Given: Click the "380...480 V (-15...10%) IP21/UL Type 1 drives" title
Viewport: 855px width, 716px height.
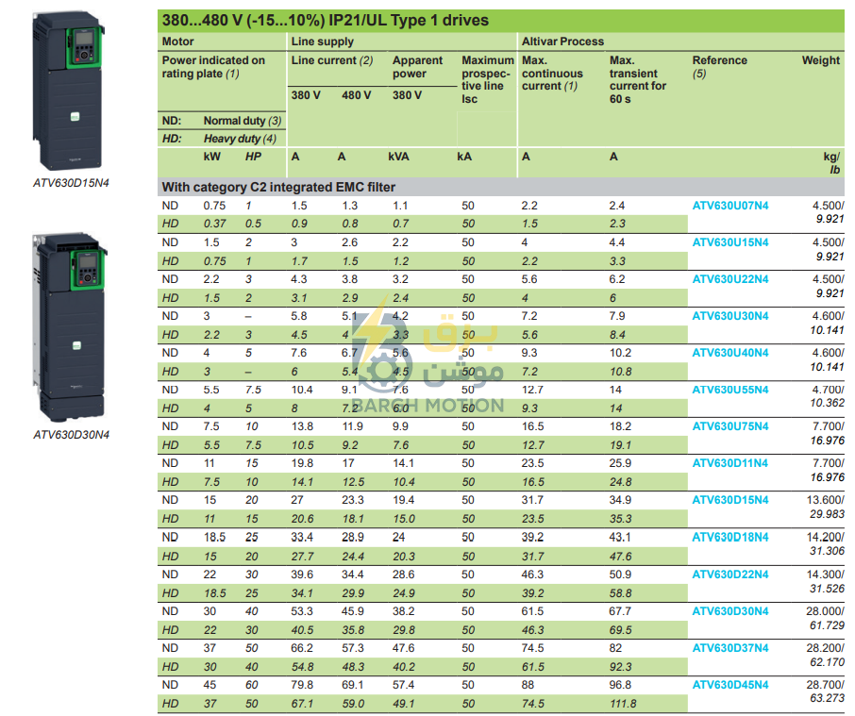Looking at the screenshot, I should pyautogui.click(x=326, y=21).
